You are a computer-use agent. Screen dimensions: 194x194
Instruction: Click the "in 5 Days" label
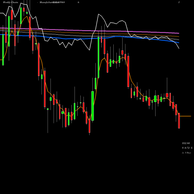pos(186,153)
